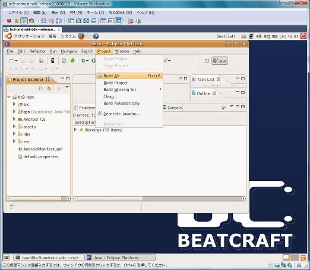
Task: Open the Window menu in Eclipse
Action: point(122,52)
